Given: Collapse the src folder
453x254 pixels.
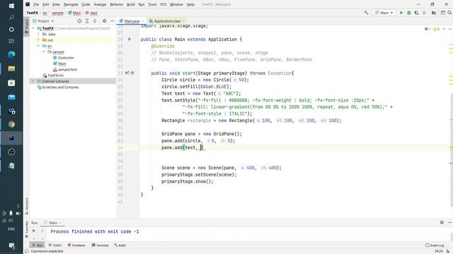Looking at the screenshot, I should 38,46.
